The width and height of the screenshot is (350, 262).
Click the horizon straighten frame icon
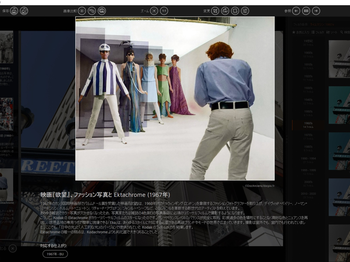click(235, 10)
